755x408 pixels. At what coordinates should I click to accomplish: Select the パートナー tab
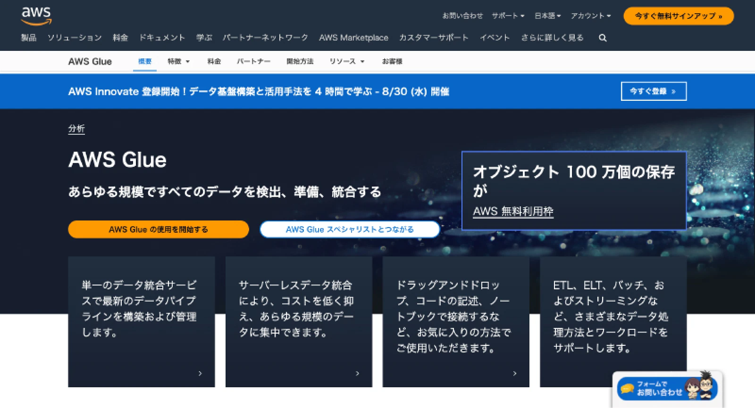[253, 61]
